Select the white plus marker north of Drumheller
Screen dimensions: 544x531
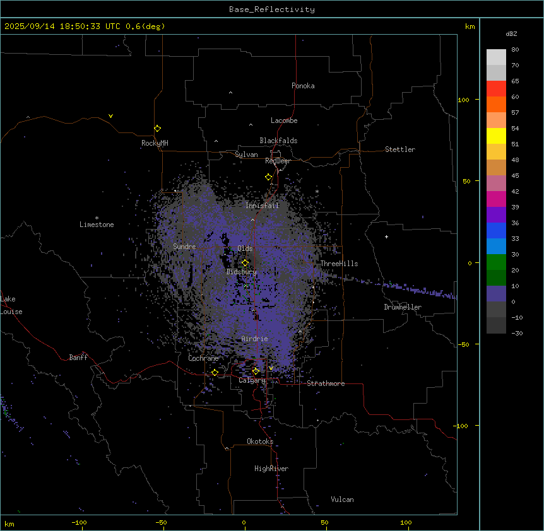click(x=386, y=236)
